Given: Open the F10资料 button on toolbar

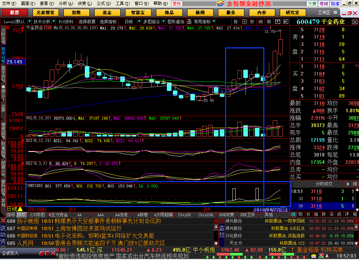Looking at the screenshot, I should tap(66, 22).
